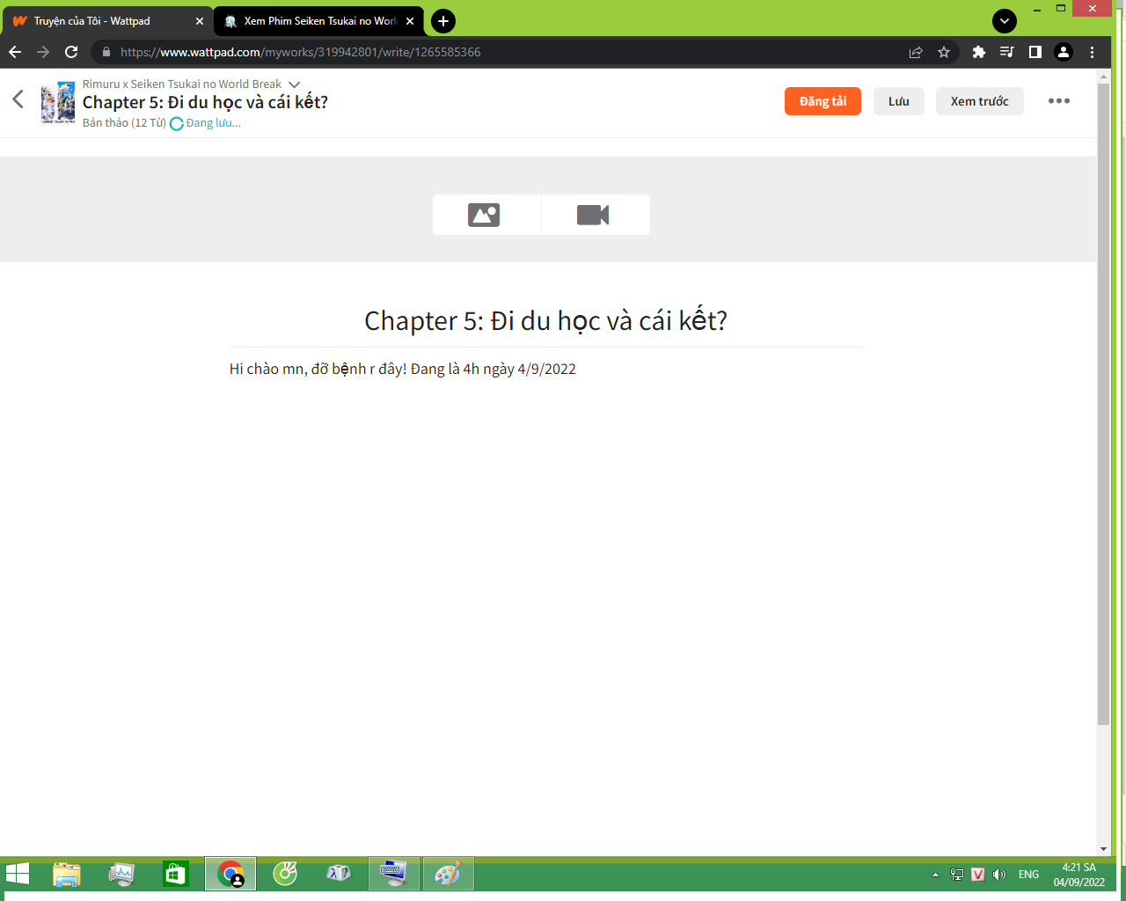Viewport: 1126px width, 901px height.
Task: Add a video header to the chapter
Action: pos(595,215)
